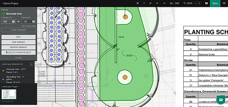Open the folder upload icon
Viewport: 228px width, 107px height.
[206, 3]
